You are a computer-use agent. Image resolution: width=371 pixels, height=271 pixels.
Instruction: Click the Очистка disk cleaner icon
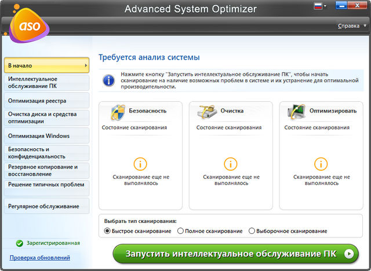(208, 111)
